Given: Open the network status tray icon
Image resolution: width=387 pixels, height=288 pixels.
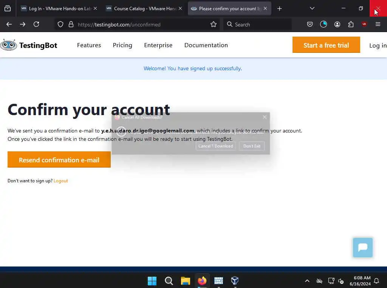Looking at the screenshot, I should point(331,281).
